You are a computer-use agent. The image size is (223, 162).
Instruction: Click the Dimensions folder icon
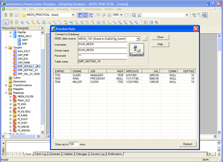pyautogui.click(x=10, y=82)
